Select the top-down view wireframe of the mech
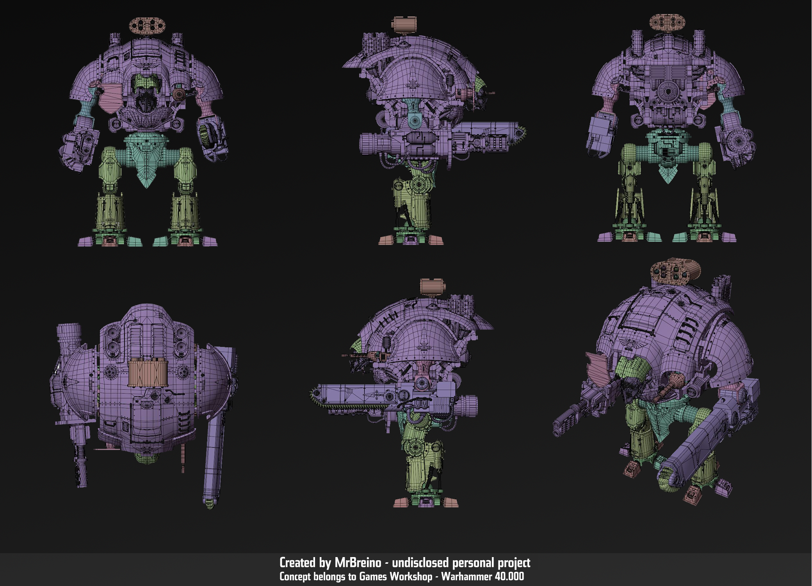This screenshot has height=586, width=812. pos(144,406)
